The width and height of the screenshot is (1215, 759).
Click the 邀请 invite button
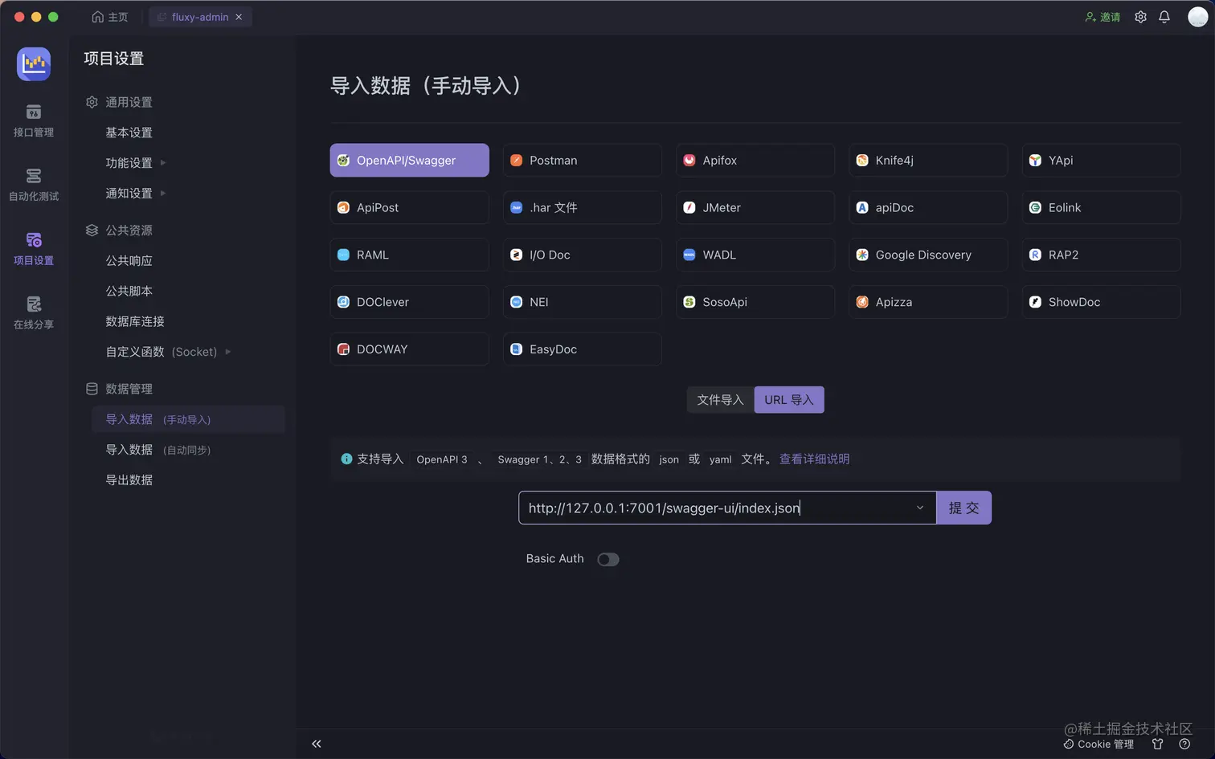pos(1102,17)
